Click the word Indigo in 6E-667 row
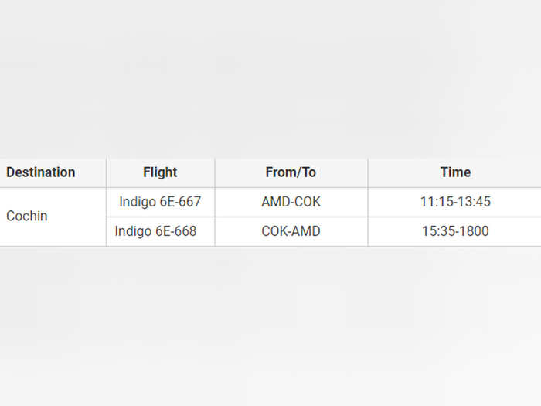This screenshot has height=406, width=541. coord(138,203)
